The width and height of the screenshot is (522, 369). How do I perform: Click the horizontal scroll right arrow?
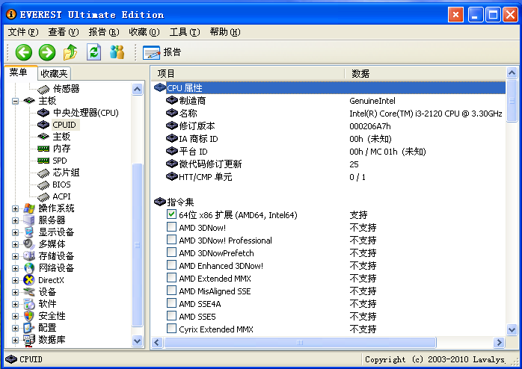coord(499,342)
